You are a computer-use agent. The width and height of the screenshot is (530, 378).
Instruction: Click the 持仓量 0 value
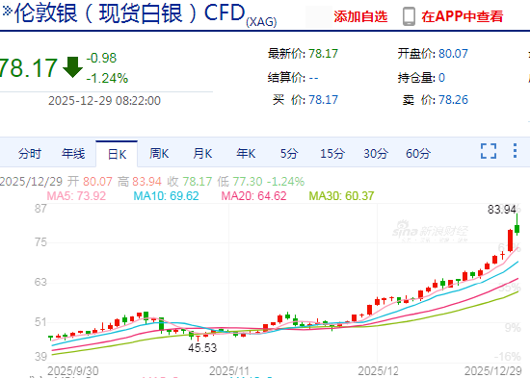point(441,78)
